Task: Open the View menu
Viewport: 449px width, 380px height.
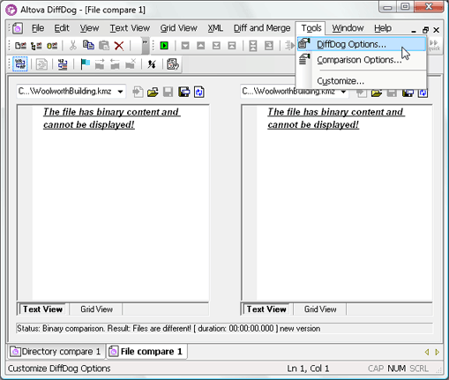Action: click(x=89, y=28)
